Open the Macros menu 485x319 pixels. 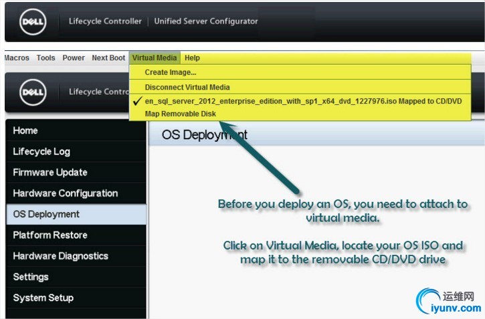(17, 58)
